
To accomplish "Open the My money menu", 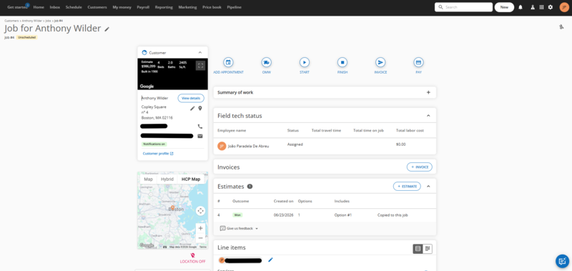I will (122, 7).
